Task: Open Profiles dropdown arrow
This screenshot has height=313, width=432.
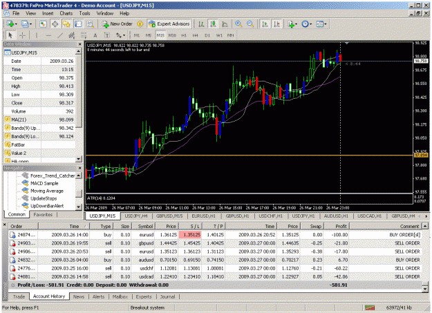Action: tap(30, 24)
